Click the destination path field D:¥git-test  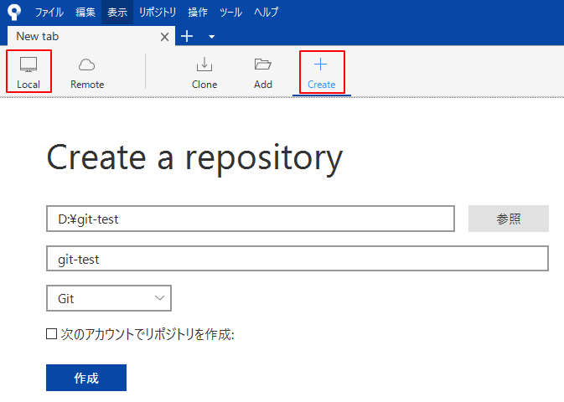click(250, 219)
